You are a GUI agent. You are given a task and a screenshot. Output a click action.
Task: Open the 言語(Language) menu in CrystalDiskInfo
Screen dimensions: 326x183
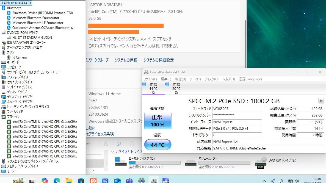coord(250,79)
